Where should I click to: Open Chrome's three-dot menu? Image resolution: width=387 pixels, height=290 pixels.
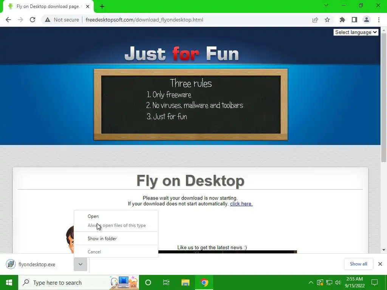pos(379,20)
